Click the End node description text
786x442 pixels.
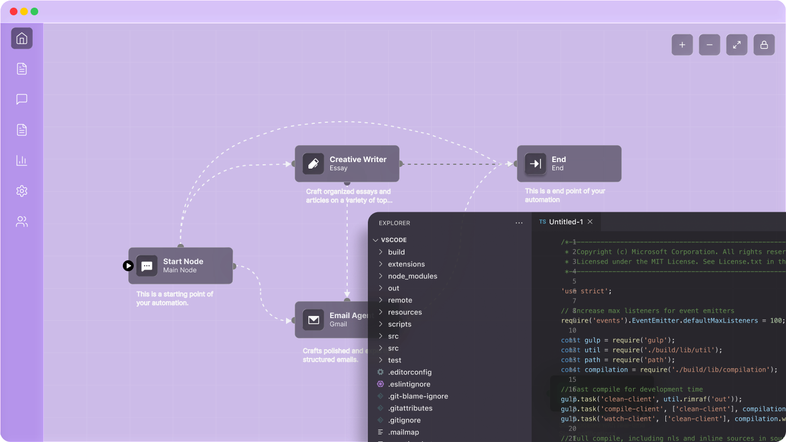click(565, 195)
